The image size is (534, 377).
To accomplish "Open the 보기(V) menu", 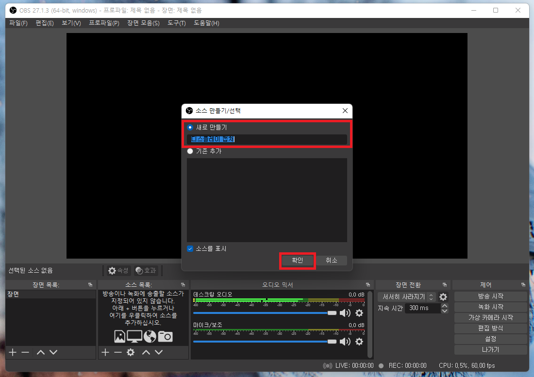I will click(71, 23).
